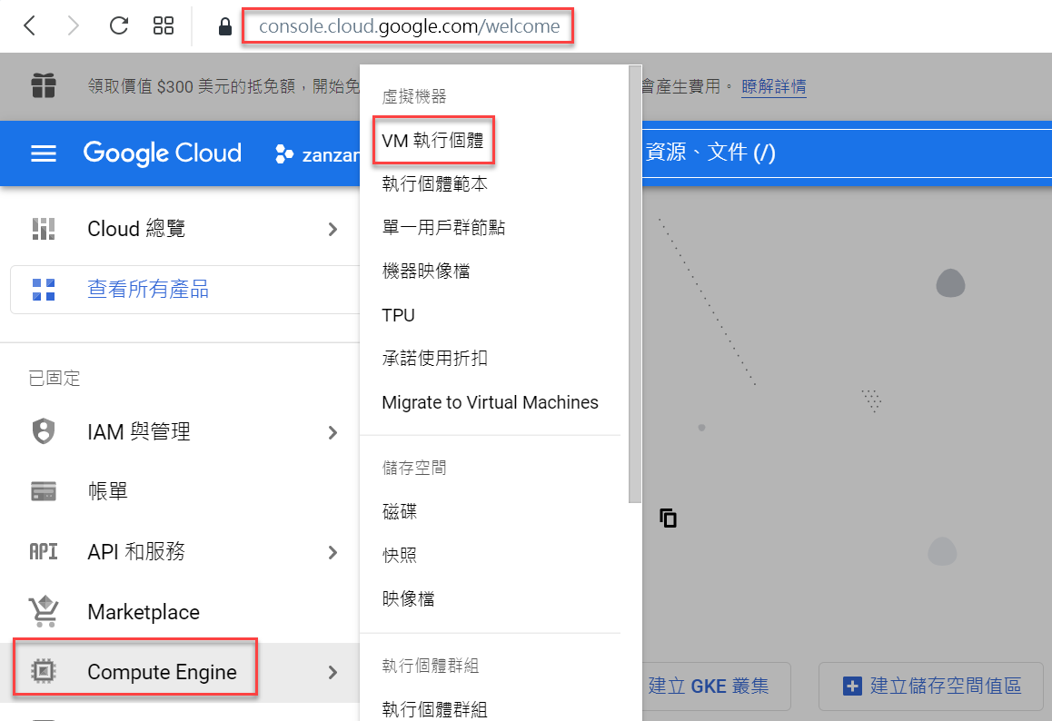Expand the Cloud 總覽 submenu chevron
Viewport: 1052px width, 721px height.
tap(332, 230)
